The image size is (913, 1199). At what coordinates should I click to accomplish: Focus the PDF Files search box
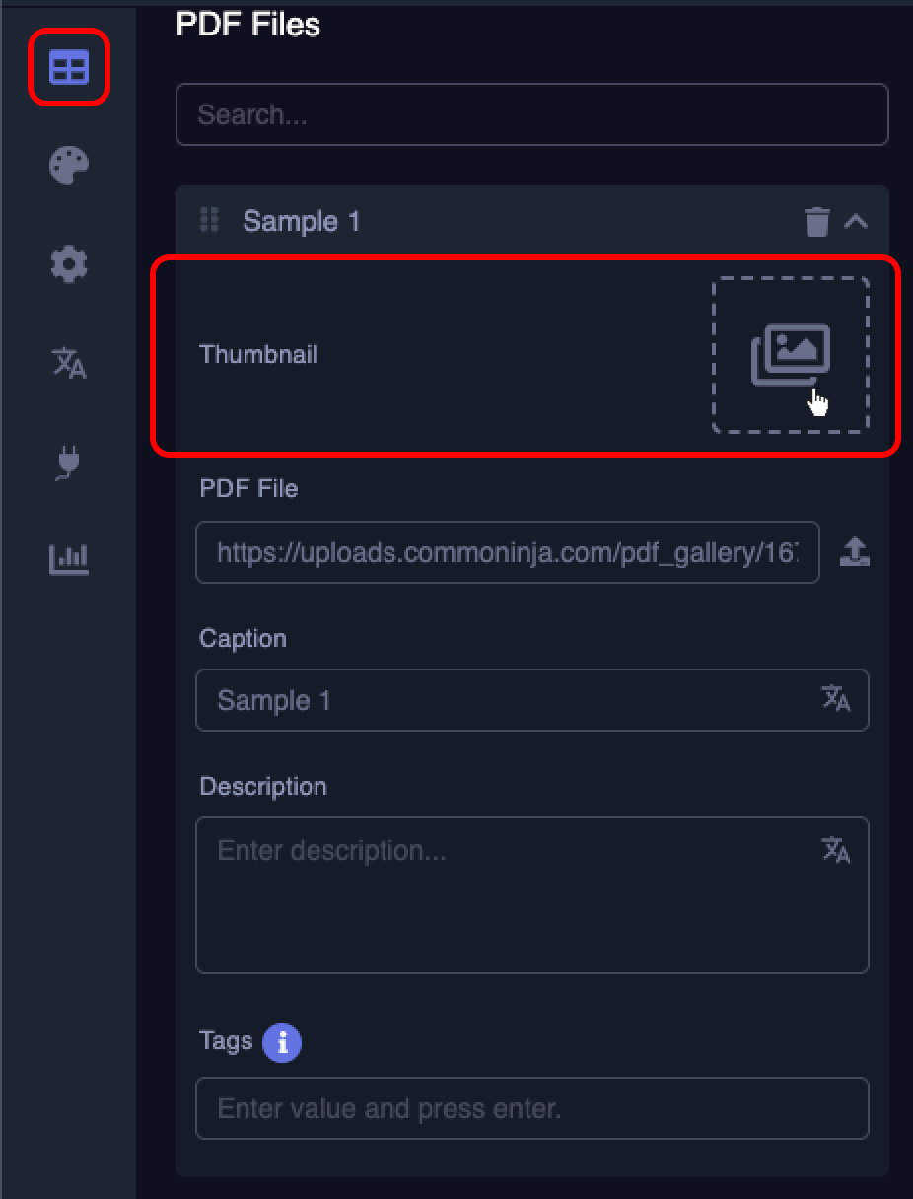pos(532,114)
